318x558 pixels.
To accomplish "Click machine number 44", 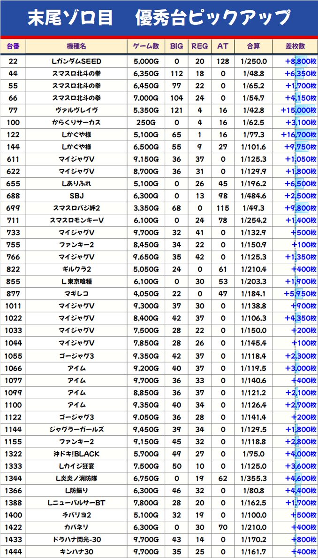I will [13, 74].
